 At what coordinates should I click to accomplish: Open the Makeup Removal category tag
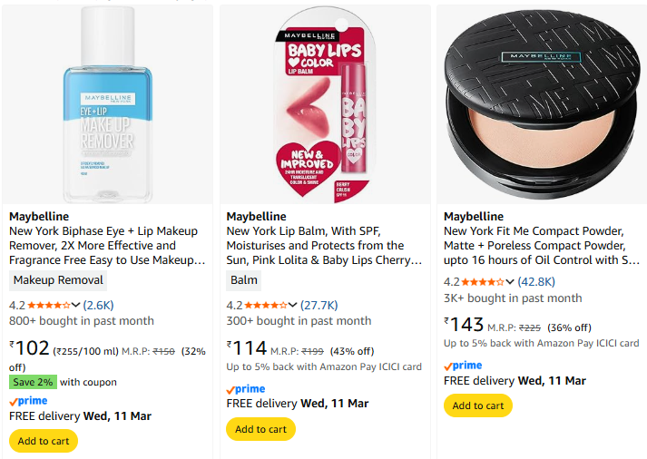click(59, 280)
